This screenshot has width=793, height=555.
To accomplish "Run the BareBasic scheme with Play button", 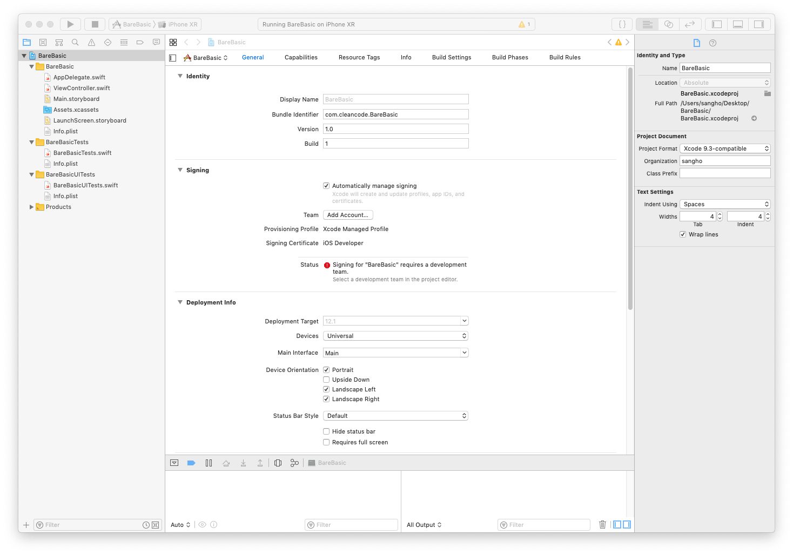I will [x=70, y=24].
